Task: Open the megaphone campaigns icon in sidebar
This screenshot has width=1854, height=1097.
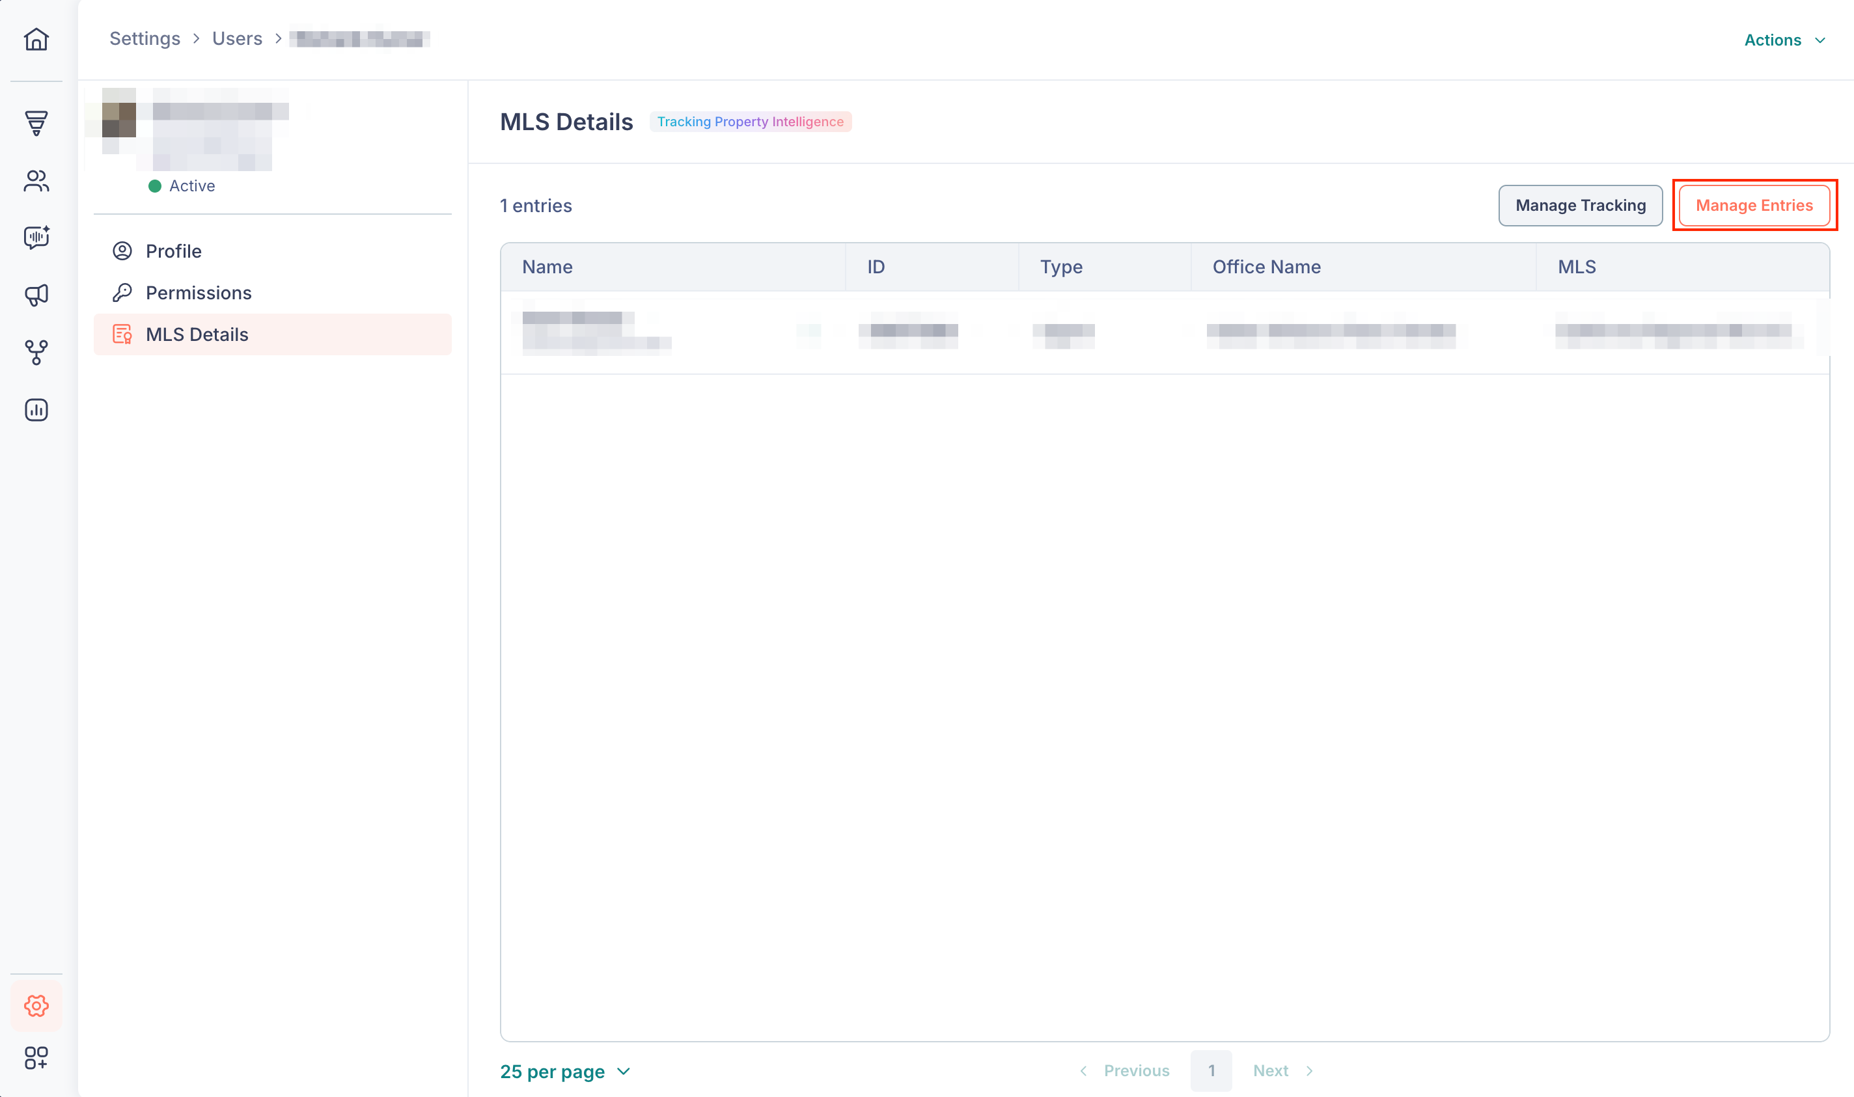Action: (36, 295)
